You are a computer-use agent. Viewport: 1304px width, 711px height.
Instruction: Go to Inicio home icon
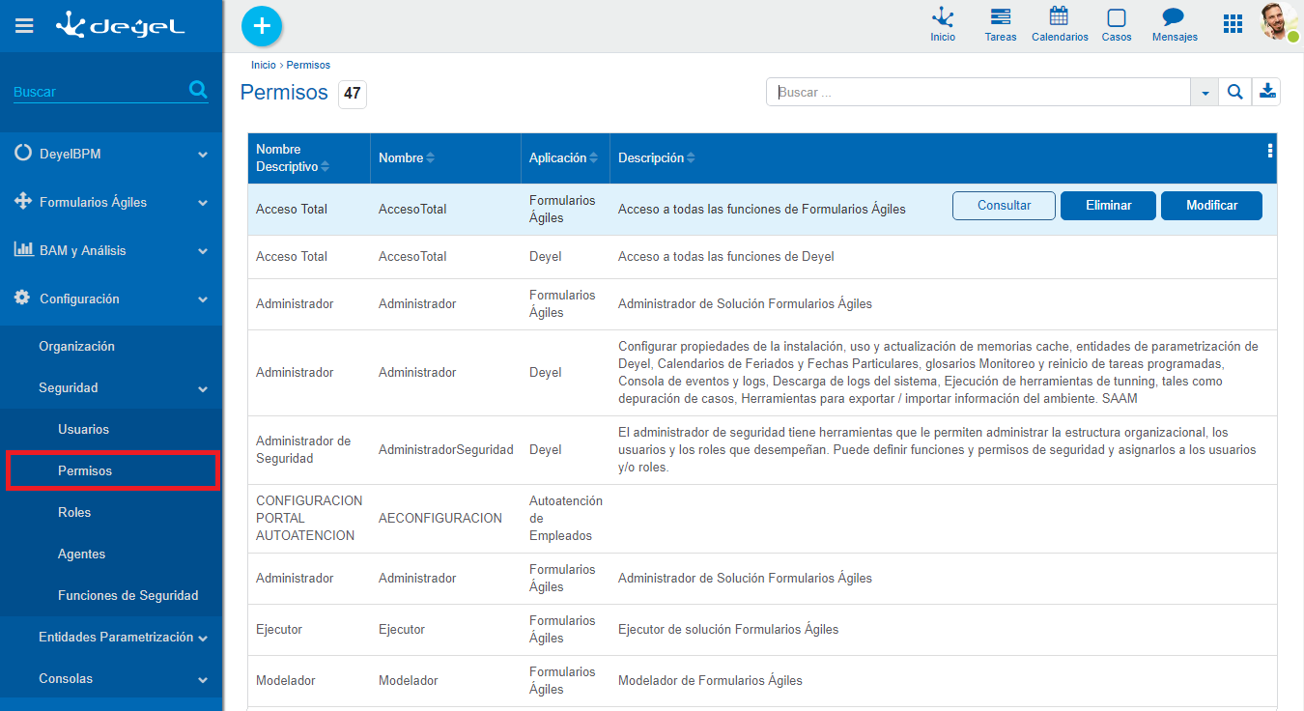tap(943, 25)
